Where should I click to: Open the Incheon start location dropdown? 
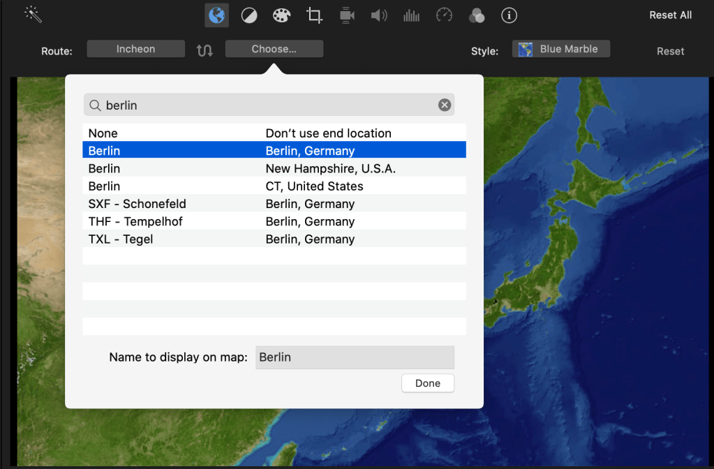click(x=135, y=49)
